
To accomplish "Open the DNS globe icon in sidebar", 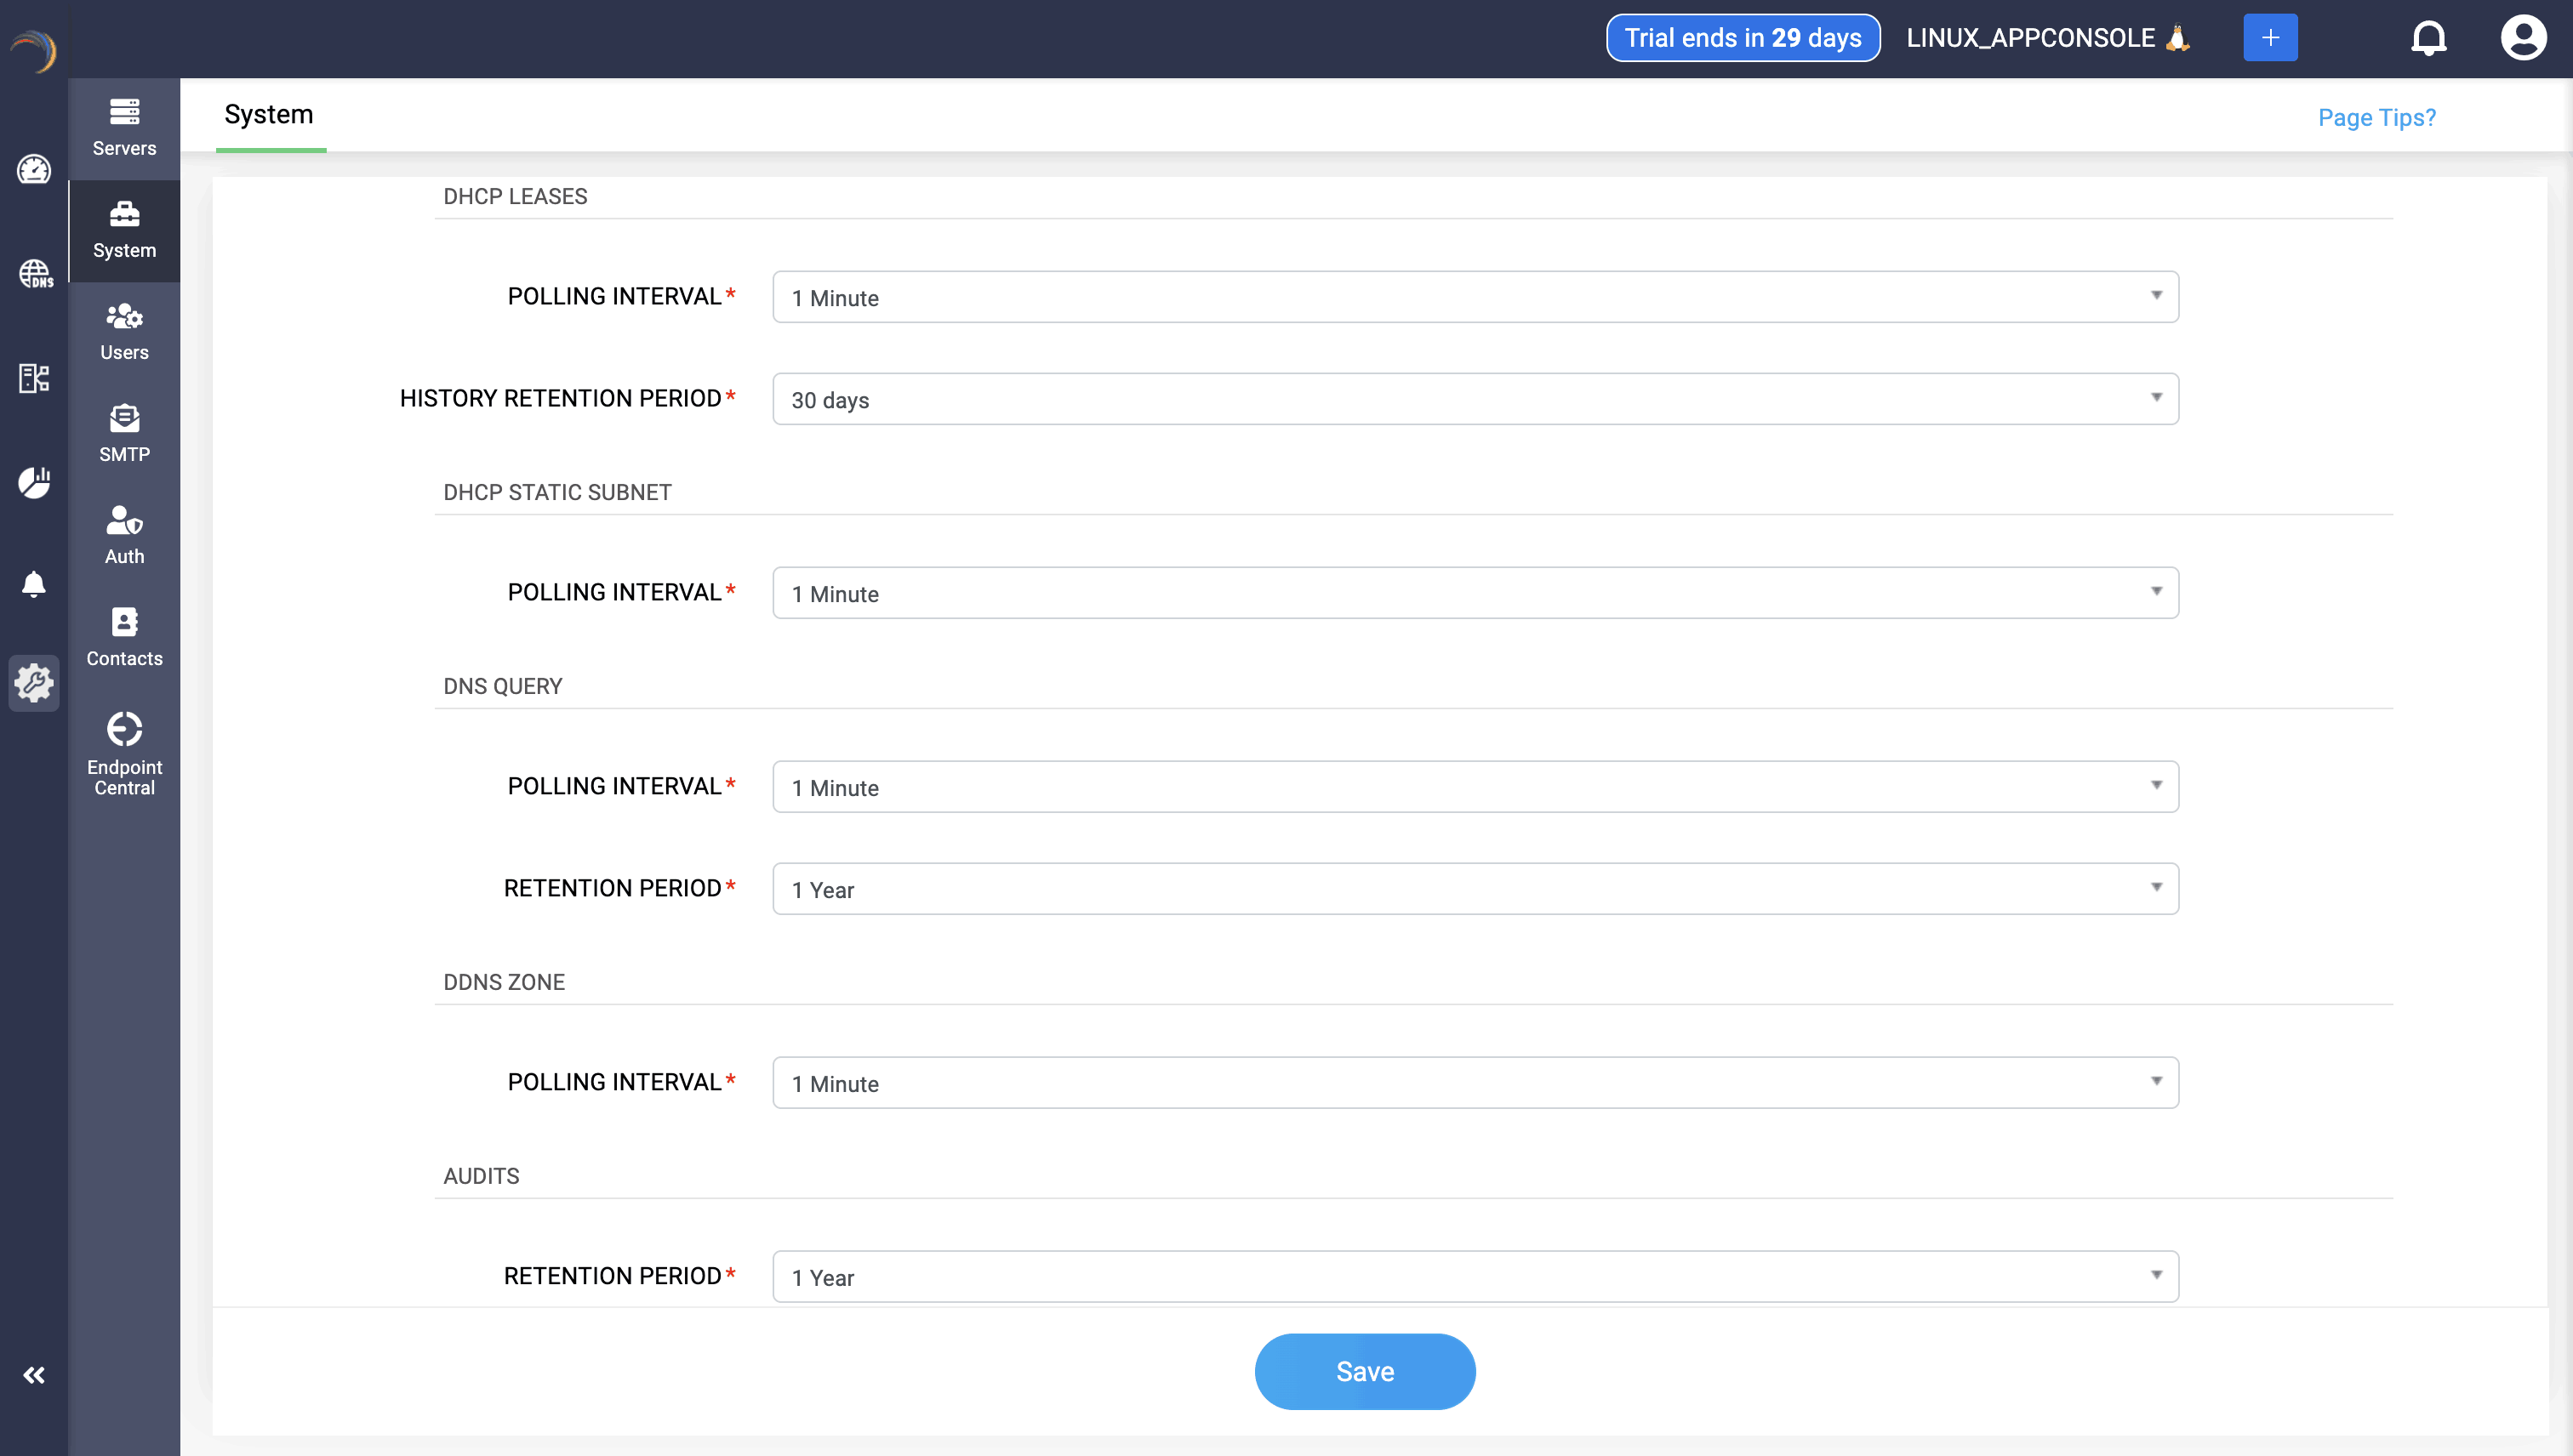I will [x=34, y=273].
